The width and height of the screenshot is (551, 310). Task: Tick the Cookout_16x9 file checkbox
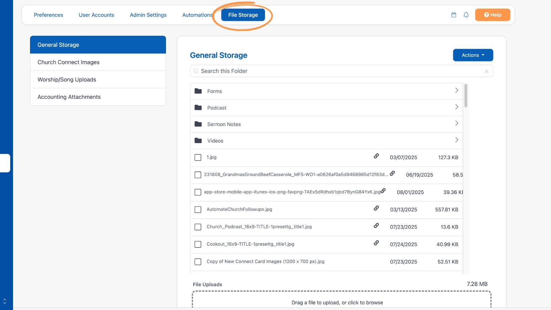(x=198, y=244)
